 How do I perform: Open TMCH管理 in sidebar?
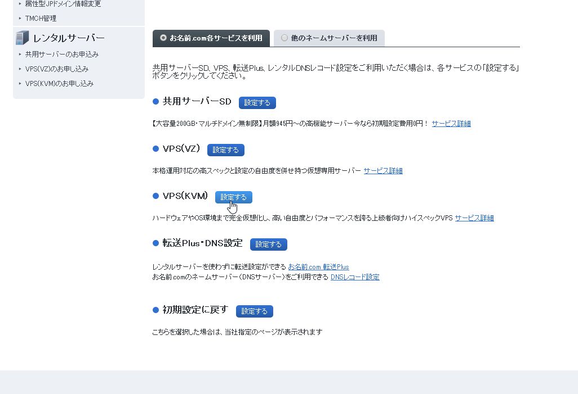(41, 19)
